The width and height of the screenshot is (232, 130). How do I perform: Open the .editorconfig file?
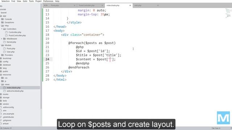(x=8, y=107)
